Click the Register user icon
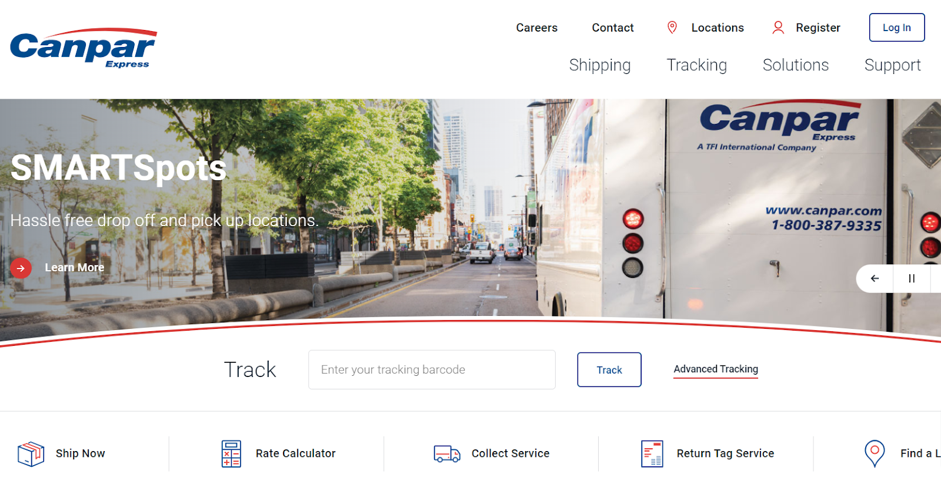This screenshot has width=941, height=481. coord(778,28)
